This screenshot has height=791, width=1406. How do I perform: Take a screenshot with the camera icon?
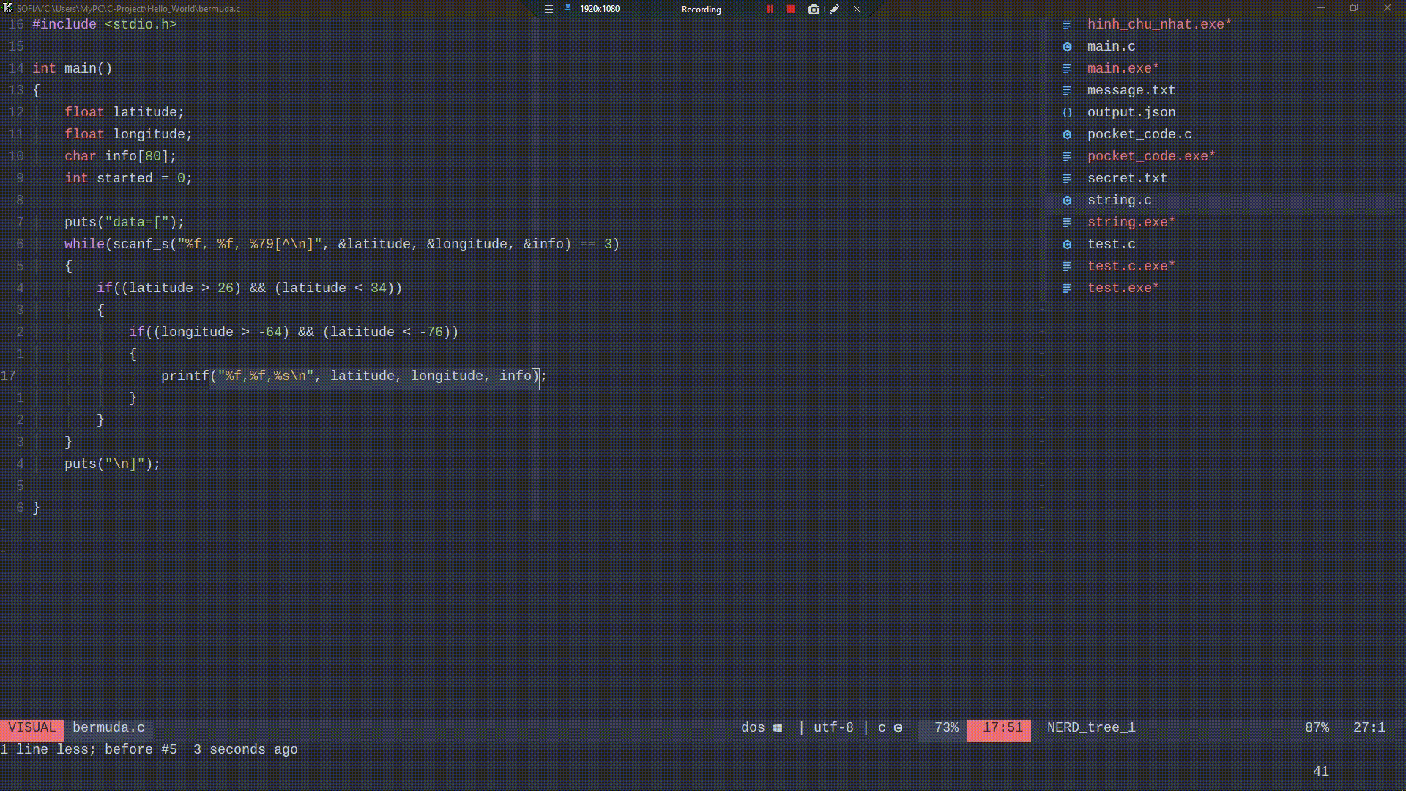tap(813, 10)
